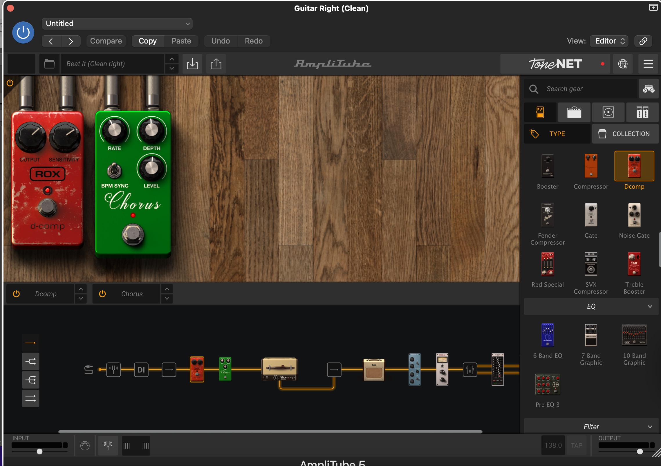Select the cabinet in signal chain

[x=374, y=370]
